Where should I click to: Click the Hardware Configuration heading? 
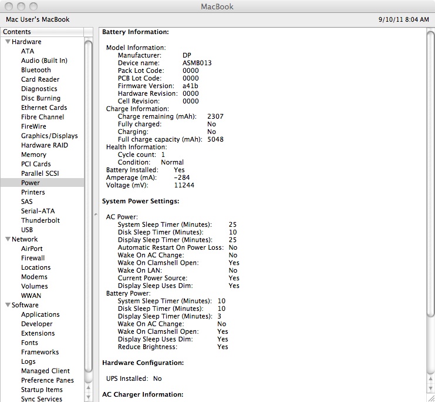pos(143,363)
